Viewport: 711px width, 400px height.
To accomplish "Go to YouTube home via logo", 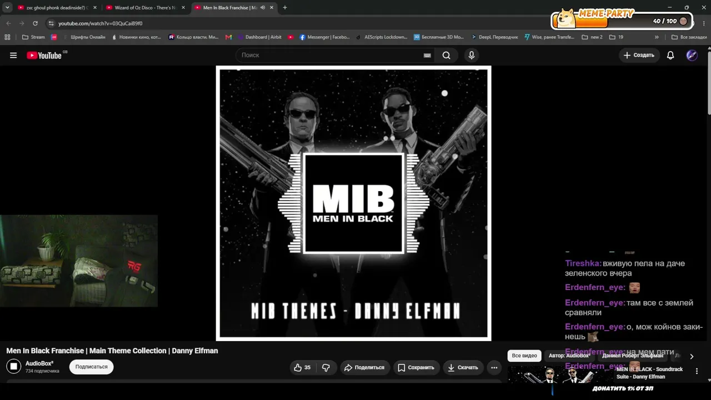I will [x=44, y=55].
